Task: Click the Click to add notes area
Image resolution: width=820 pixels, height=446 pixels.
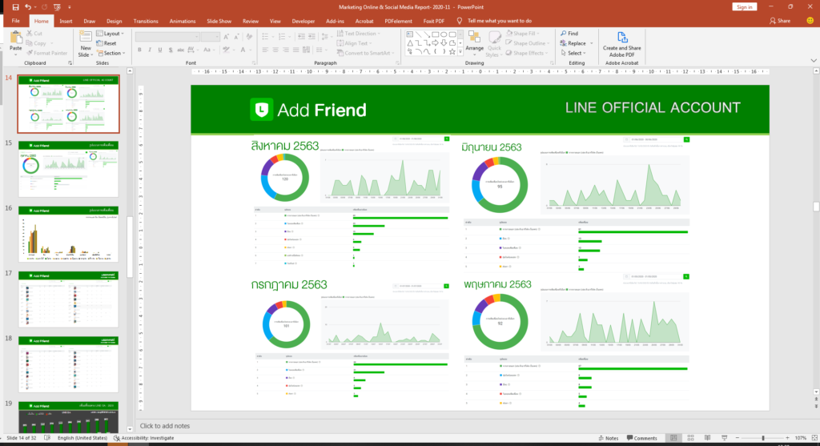Action: 165,426
